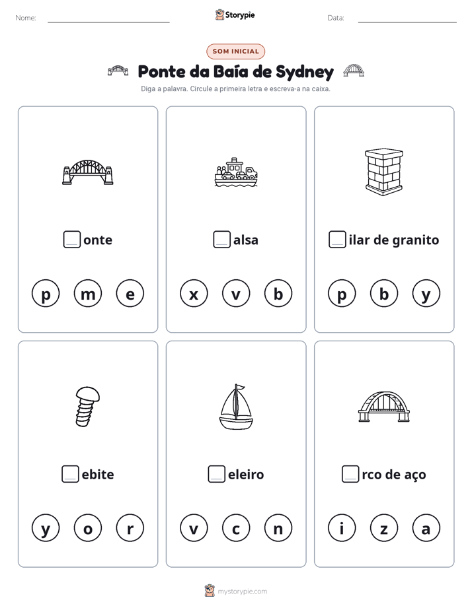472x610 pixels.
Task: Click the Sydney Harbour Bridge picture above 'onte'
Action: (x=88, y=172)
